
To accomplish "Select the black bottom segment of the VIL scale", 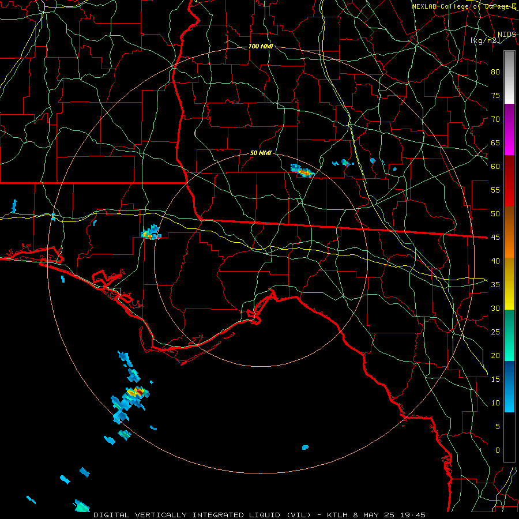I will pyautogui.click(x=509, y=437).
